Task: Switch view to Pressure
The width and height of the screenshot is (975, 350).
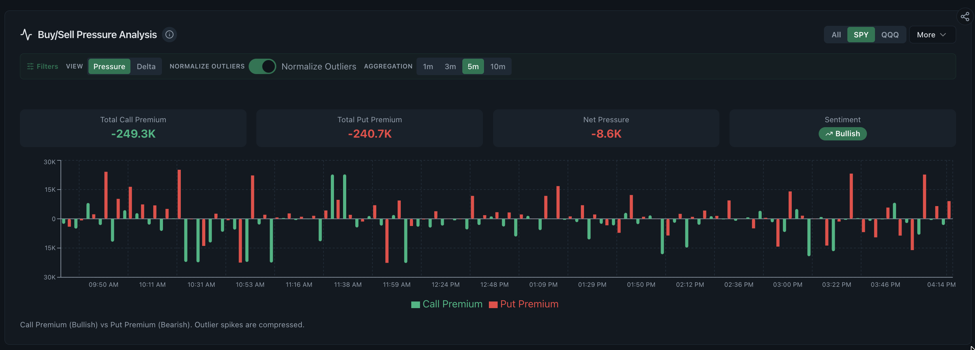Action: [x=109, y=66]
